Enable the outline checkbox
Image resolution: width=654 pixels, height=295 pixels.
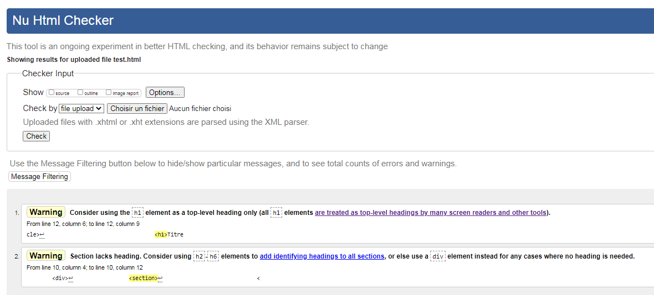80,93
